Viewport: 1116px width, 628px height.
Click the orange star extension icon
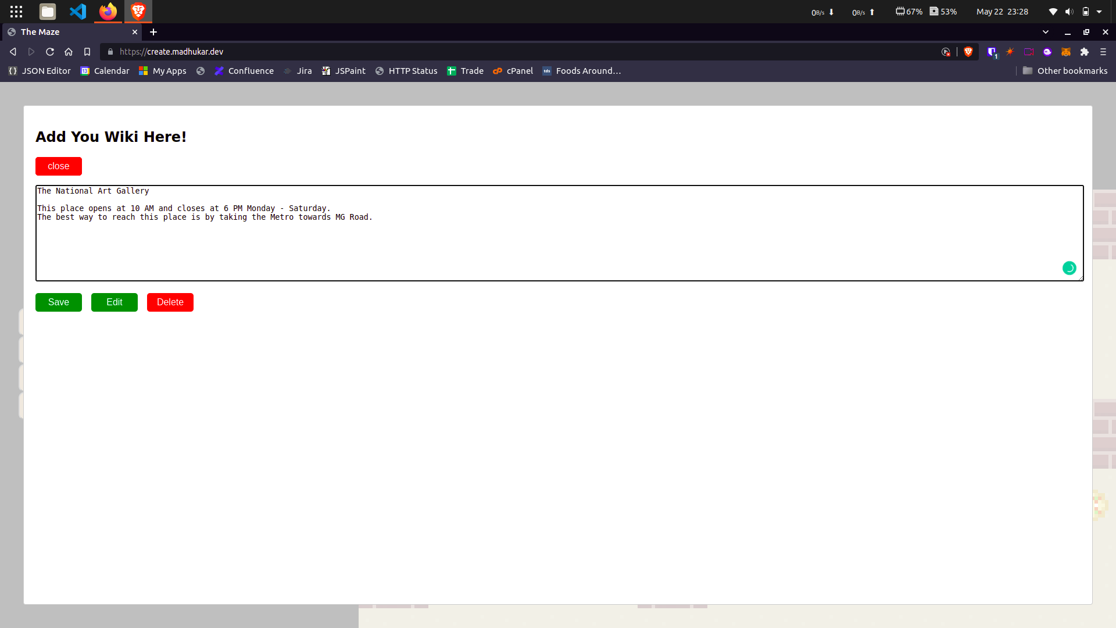1010,52
